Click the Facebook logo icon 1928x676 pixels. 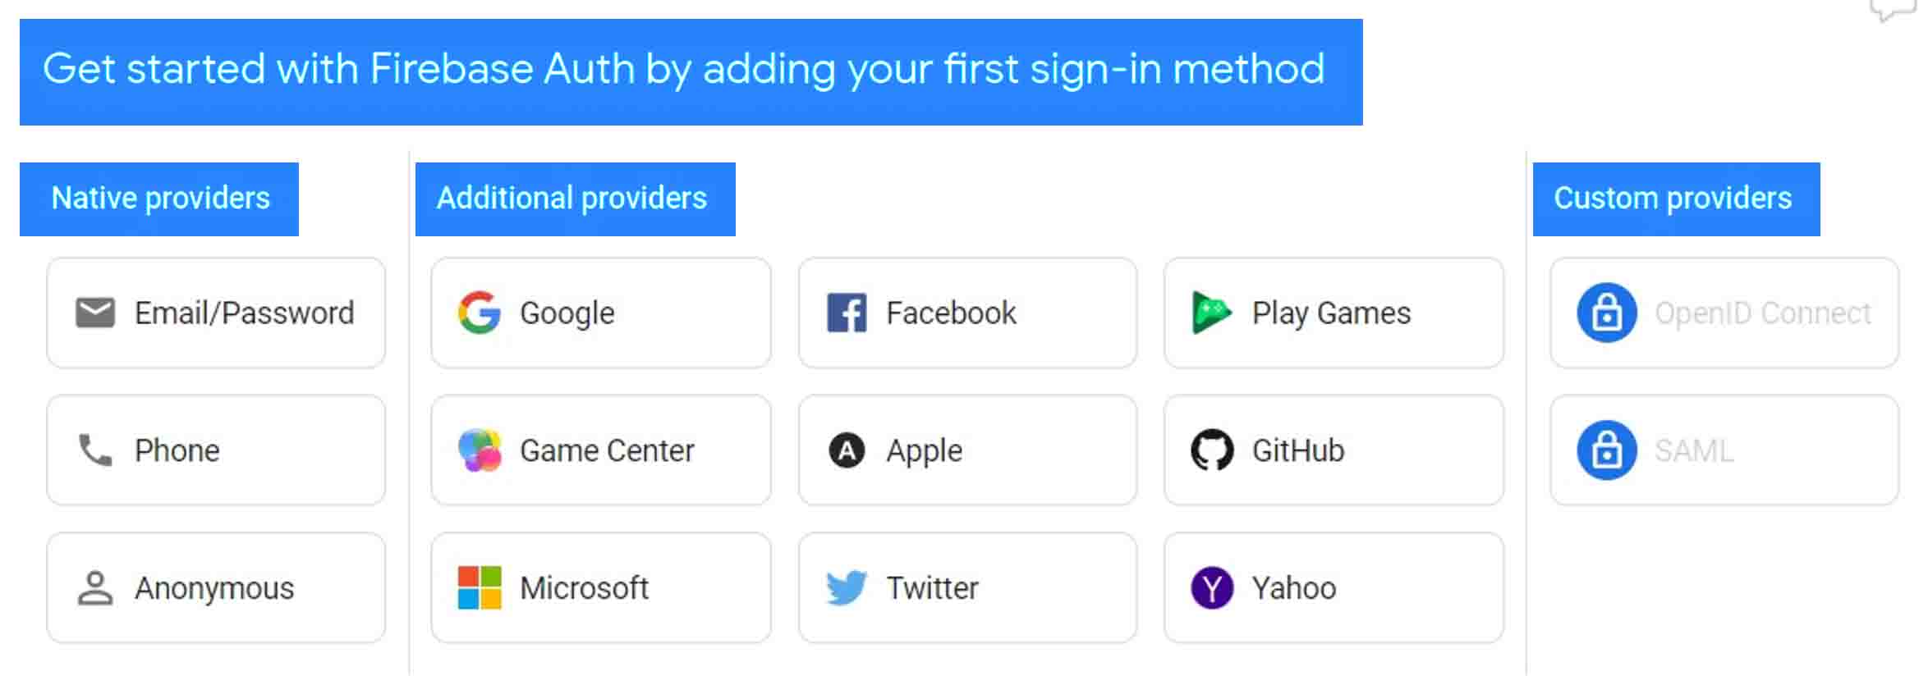(847, 313)
